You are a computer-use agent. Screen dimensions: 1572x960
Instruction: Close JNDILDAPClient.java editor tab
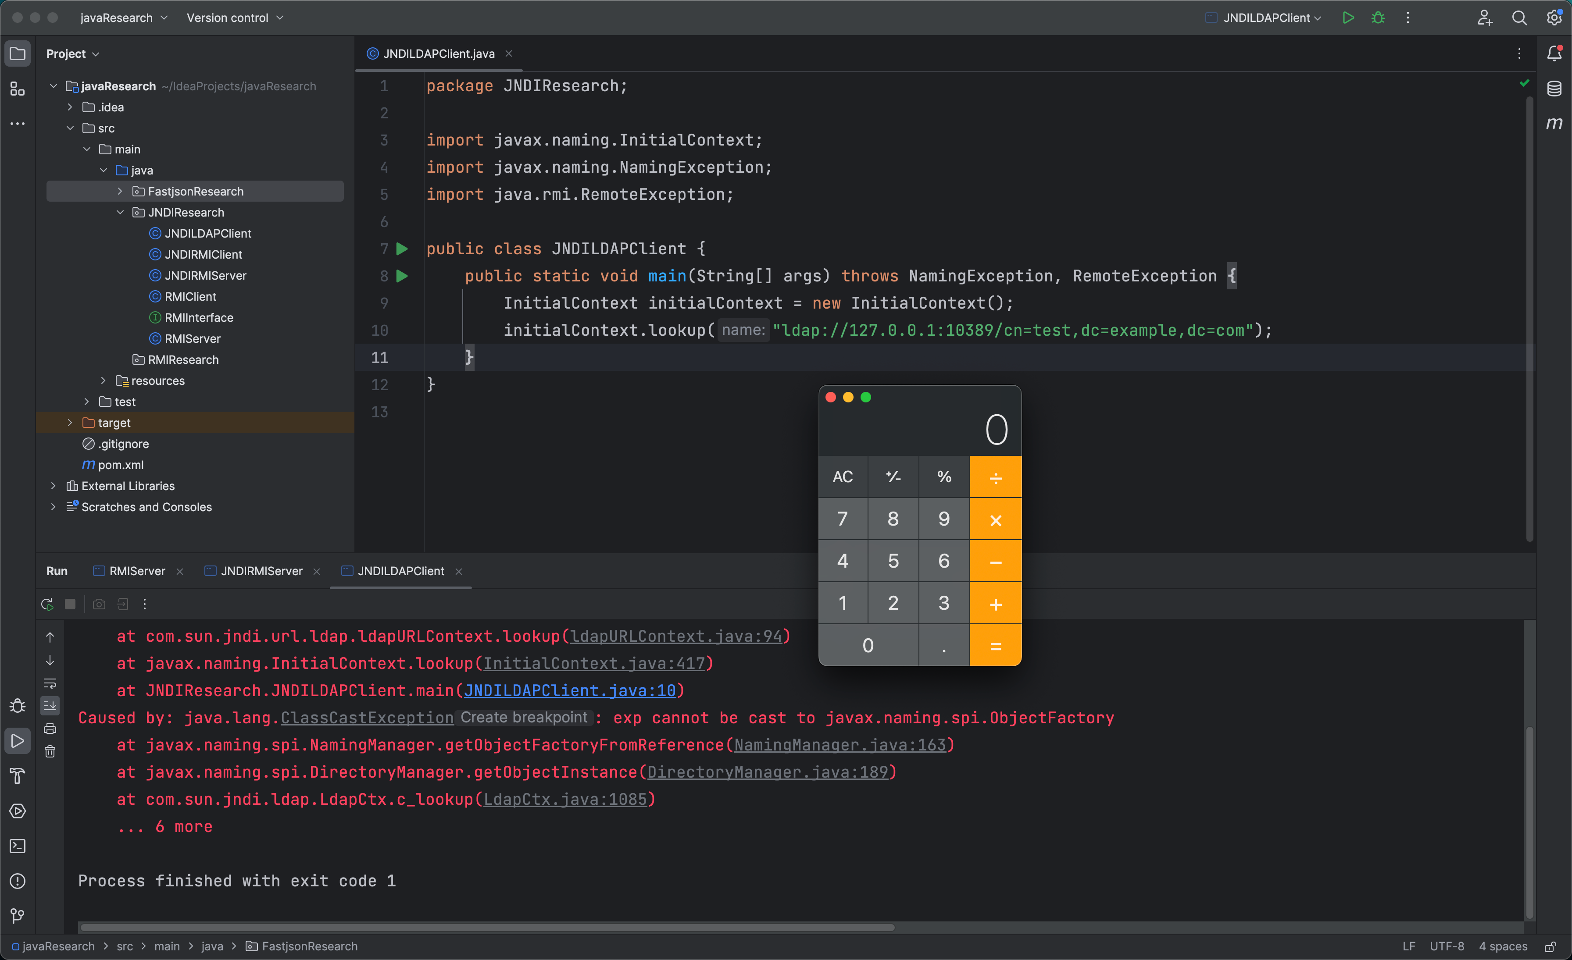point(509,53)
